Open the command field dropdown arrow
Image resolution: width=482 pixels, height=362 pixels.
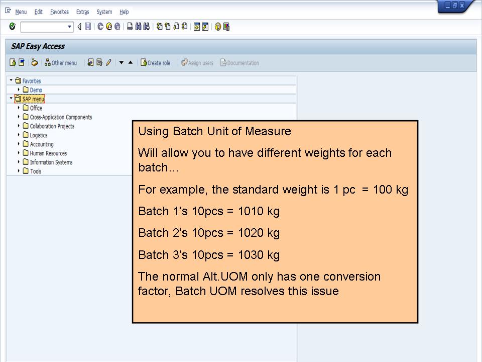click(70, 27)
